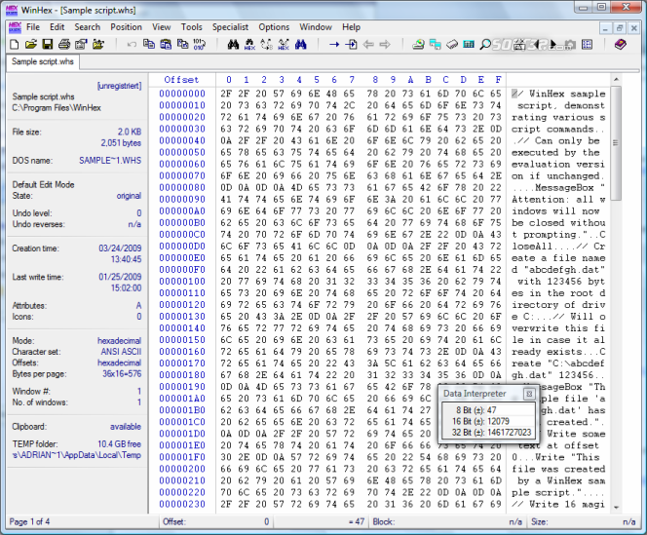Screen dimensions: 647x535
Task: Click the Print icon in toolbar
Action: 64,44
